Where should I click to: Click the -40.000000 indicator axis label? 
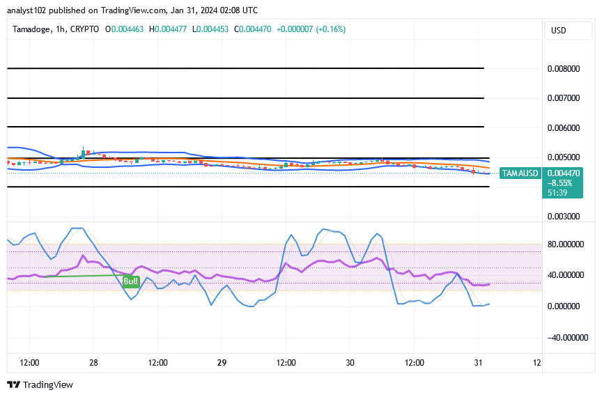(x=567, y=338)
